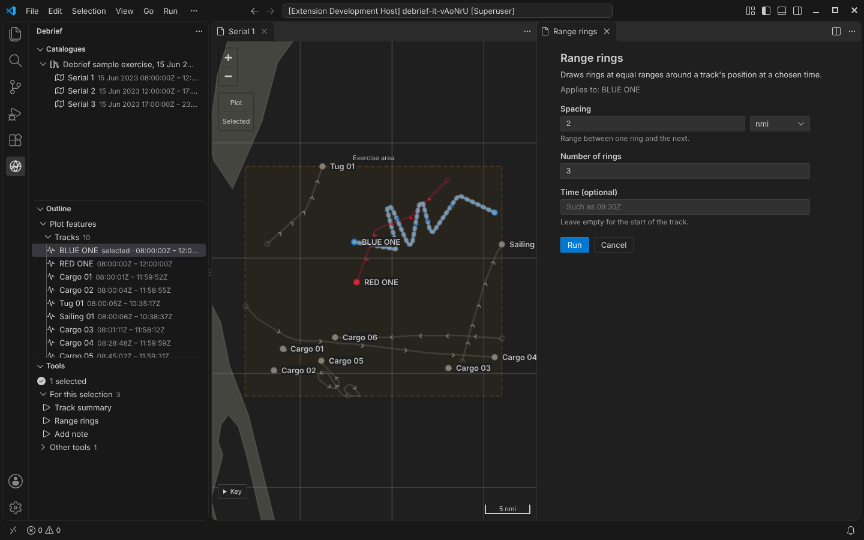Zoom in on the map with plus button
This screenshot has height=540, width=864.
coord(228,58)
